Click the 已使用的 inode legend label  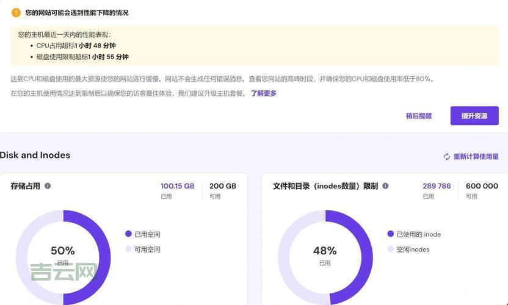click(x=419, y=234)
